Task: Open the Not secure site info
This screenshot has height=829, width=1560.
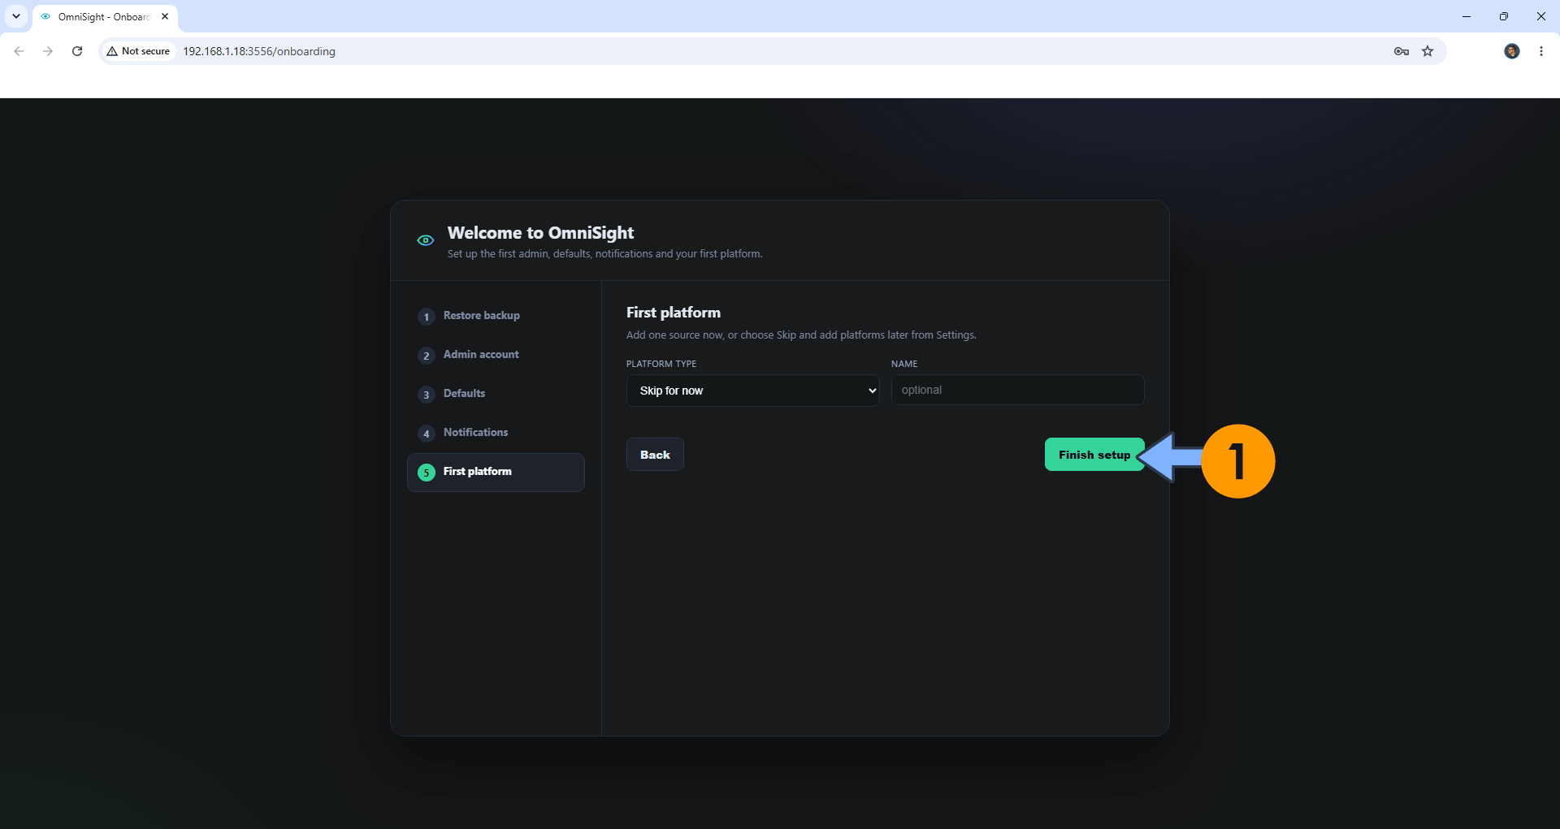Action: coord(138,51)
